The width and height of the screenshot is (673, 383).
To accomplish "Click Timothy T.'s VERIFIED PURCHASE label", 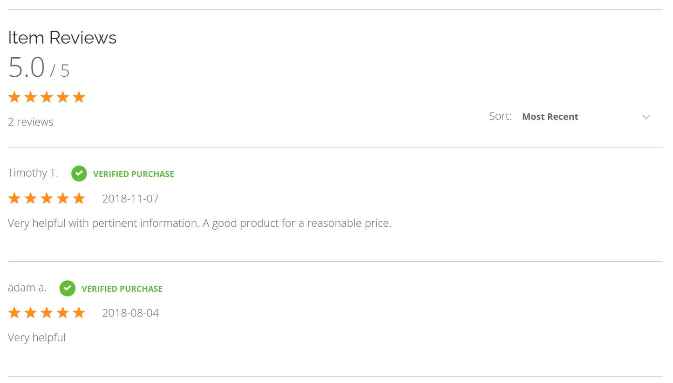I will click(133, 174).
